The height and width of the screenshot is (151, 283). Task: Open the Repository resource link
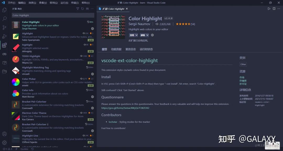coord(243,81)
